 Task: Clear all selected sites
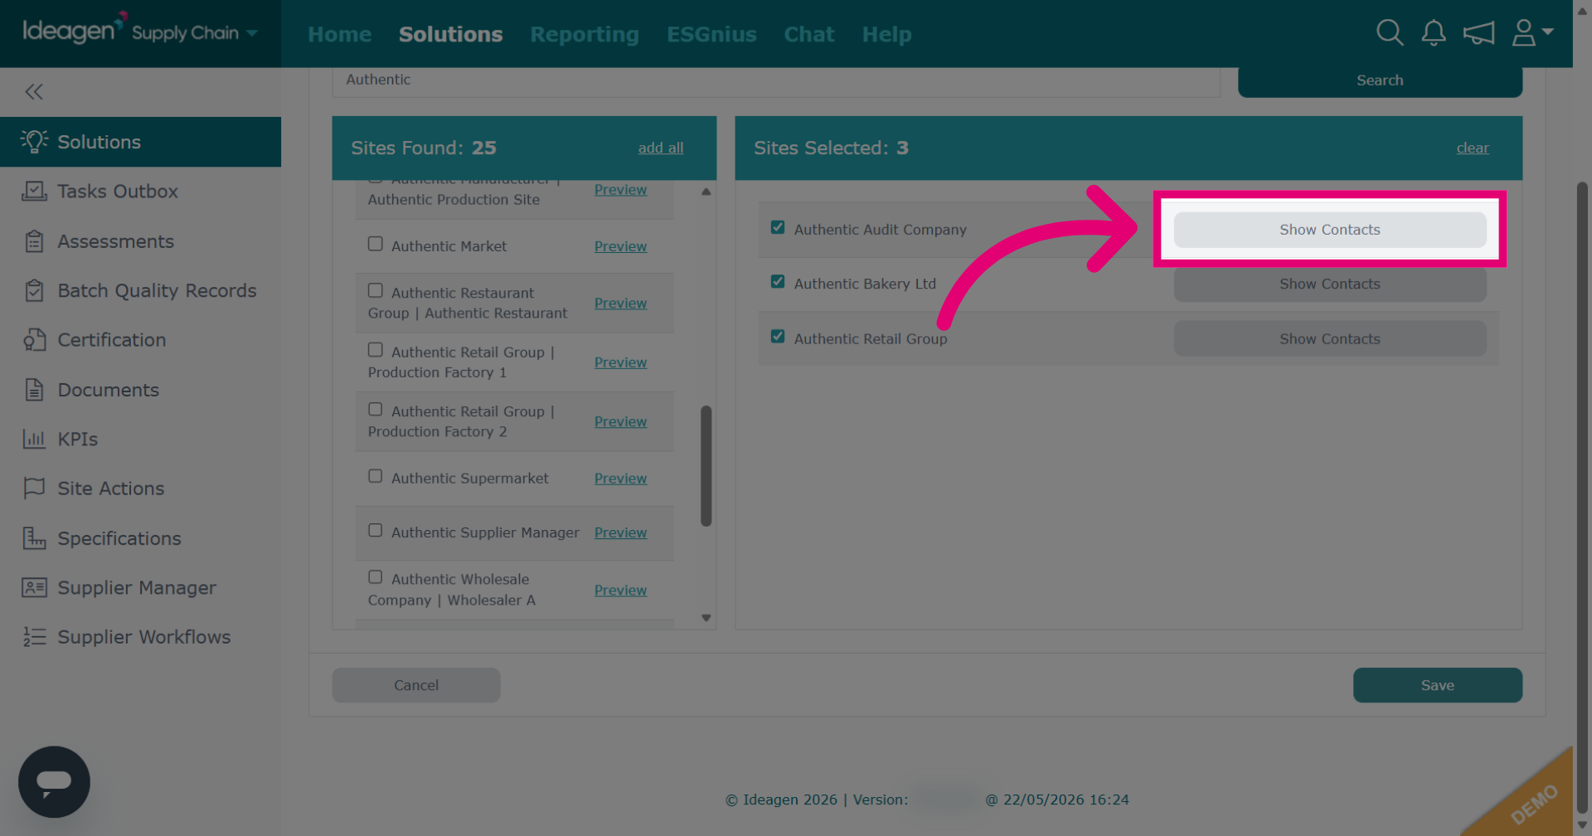1473,148
